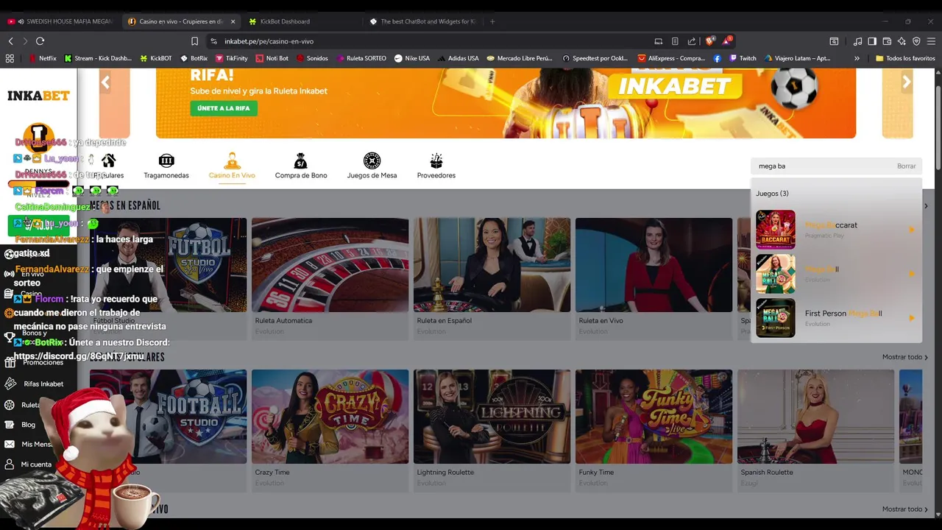The height and width of the screenshot is (530, 942).
Task: Open the apps grid icon in bookmarks bar
Action: point(10,58)
